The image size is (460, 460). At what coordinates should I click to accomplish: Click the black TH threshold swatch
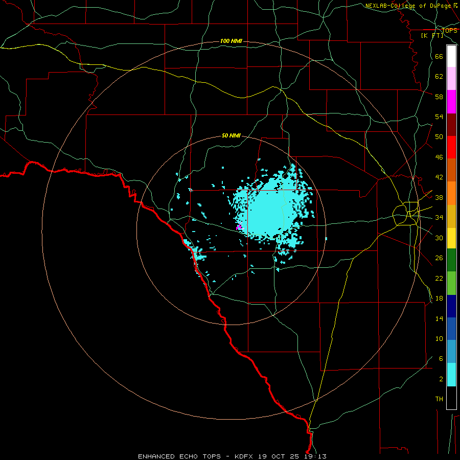coord(451,398)
